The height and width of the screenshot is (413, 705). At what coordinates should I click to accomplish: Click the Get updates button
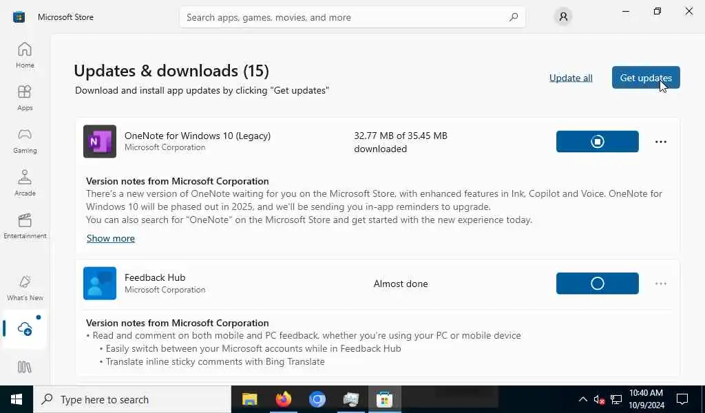point(646,78)
